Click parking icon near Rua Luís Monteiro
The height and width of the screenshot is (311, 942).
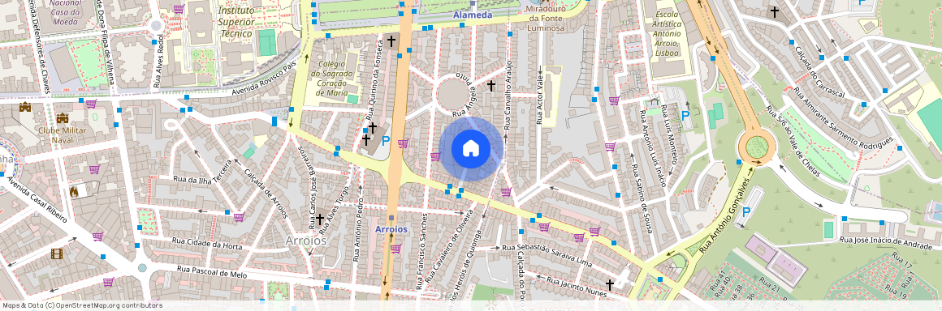click(x=685, y=116)
